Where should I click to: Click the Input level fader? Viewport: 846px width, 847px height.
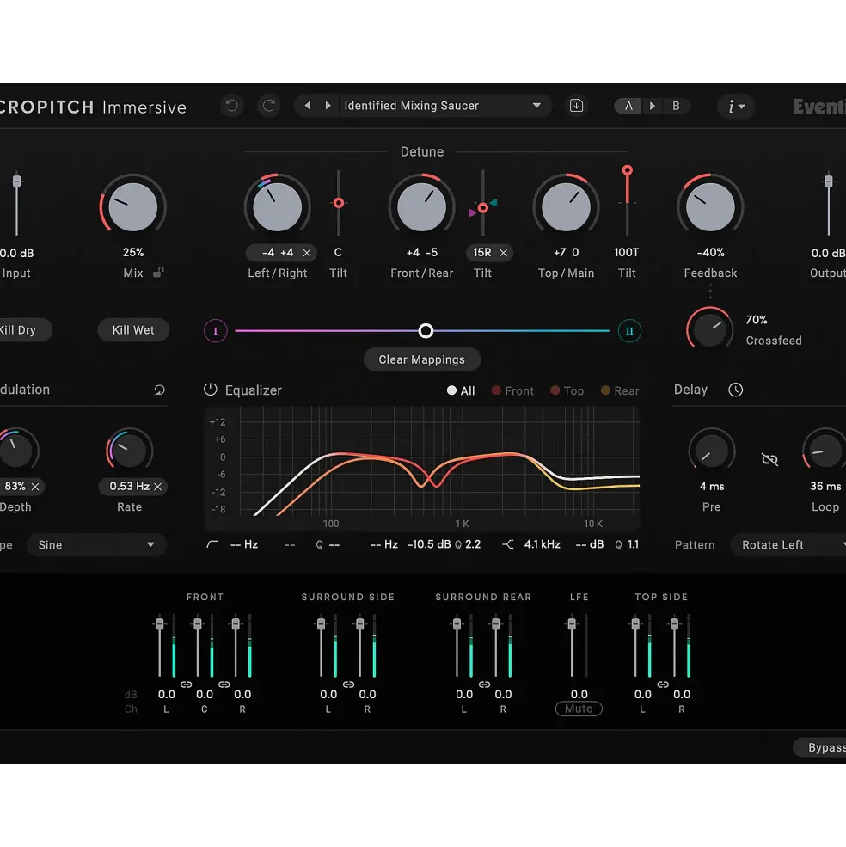tap(16, 181)
